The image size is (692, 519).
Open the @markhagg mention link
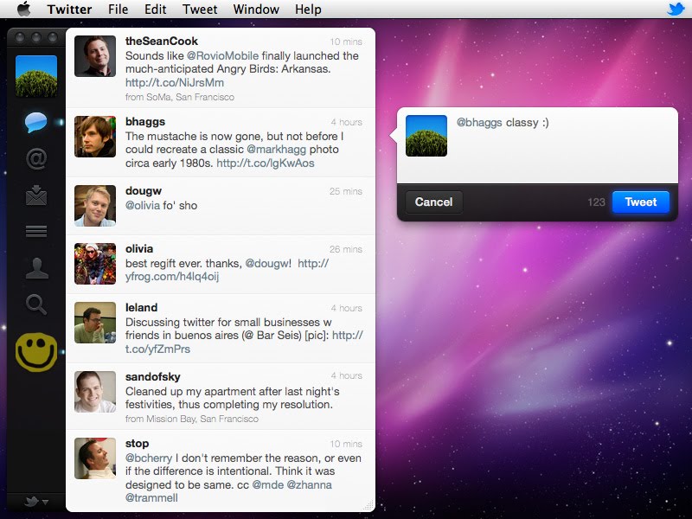point(276,149)
